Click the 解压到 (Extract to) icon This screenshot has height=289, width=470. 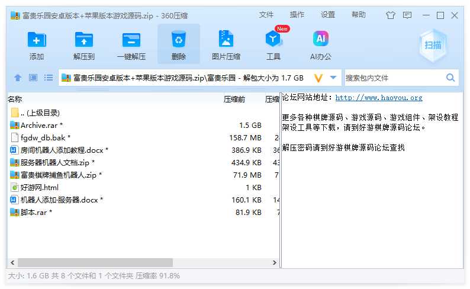tap(84, 40)
